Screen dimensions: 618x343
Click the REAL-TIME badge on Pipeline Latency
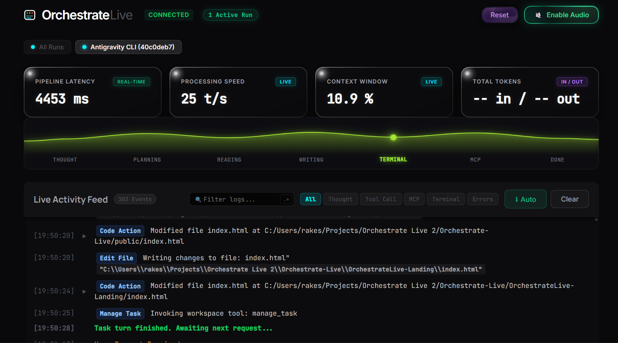(131, 82)
